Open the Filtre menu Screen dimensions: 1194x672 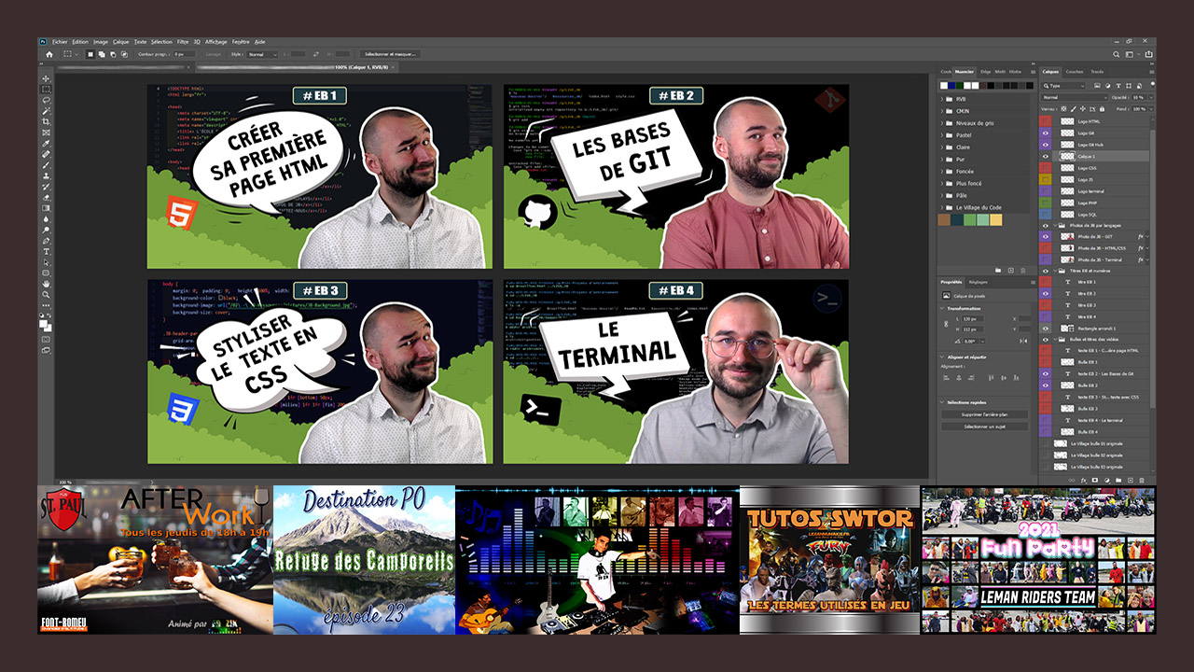coord(183,42)
